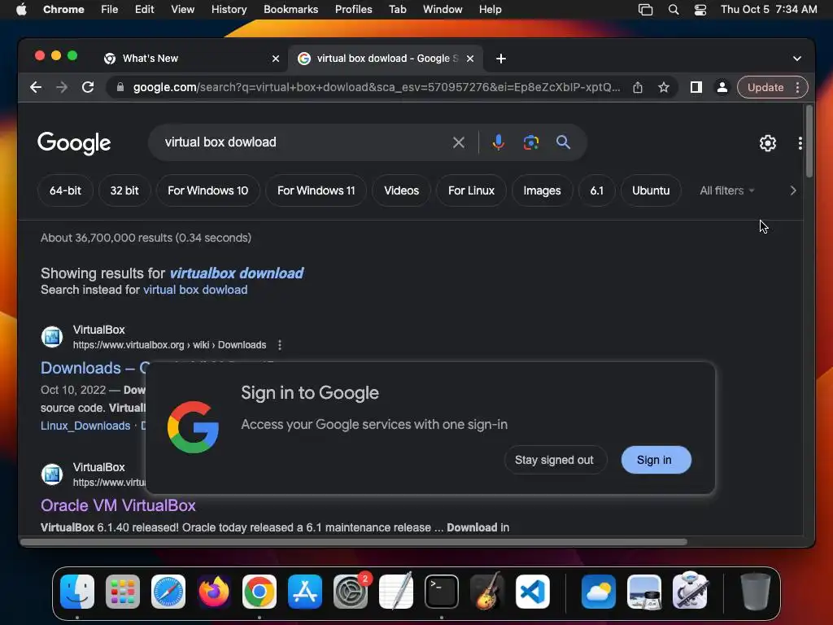Viewport: 833px width, 625px height.
Task: Open System Settings in the Dock
Action: pyautogui.click(x=351, y=592)
